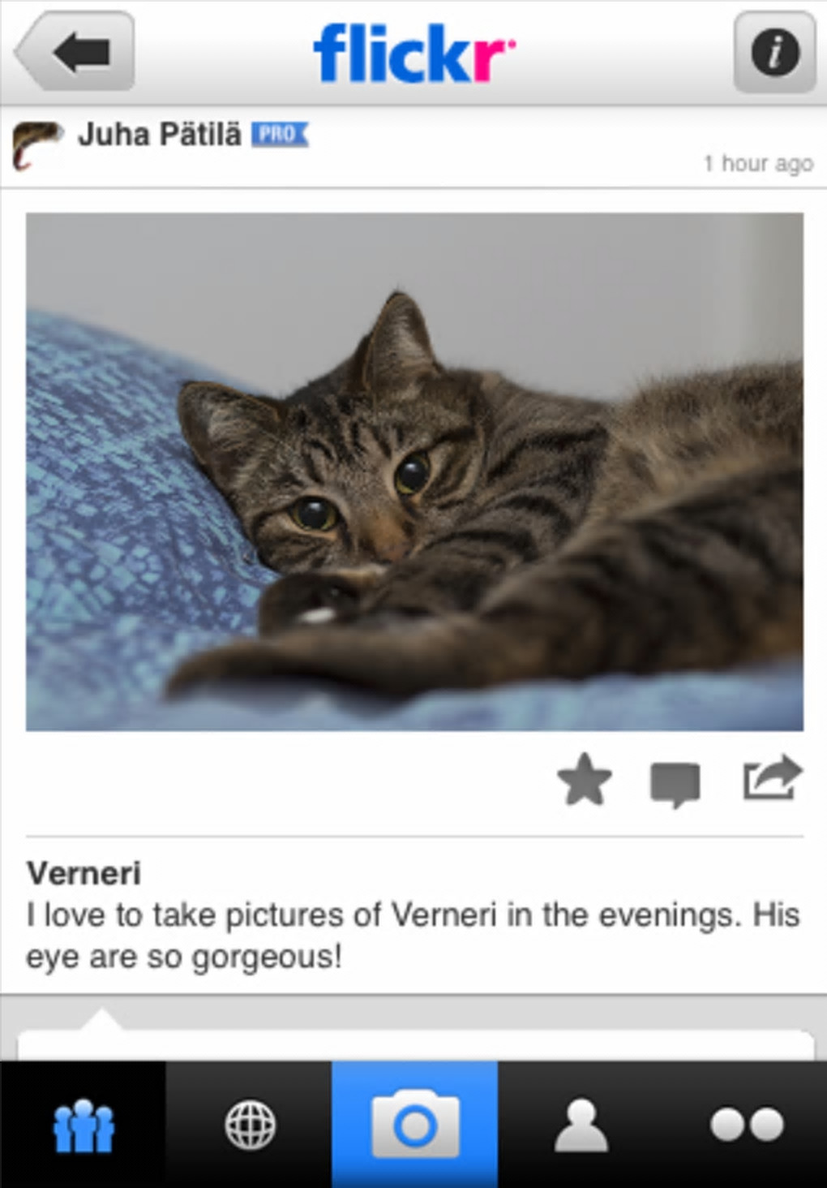Tap the photo description text
This screenshot has height=1188, width=827.
tap(413, 936)
